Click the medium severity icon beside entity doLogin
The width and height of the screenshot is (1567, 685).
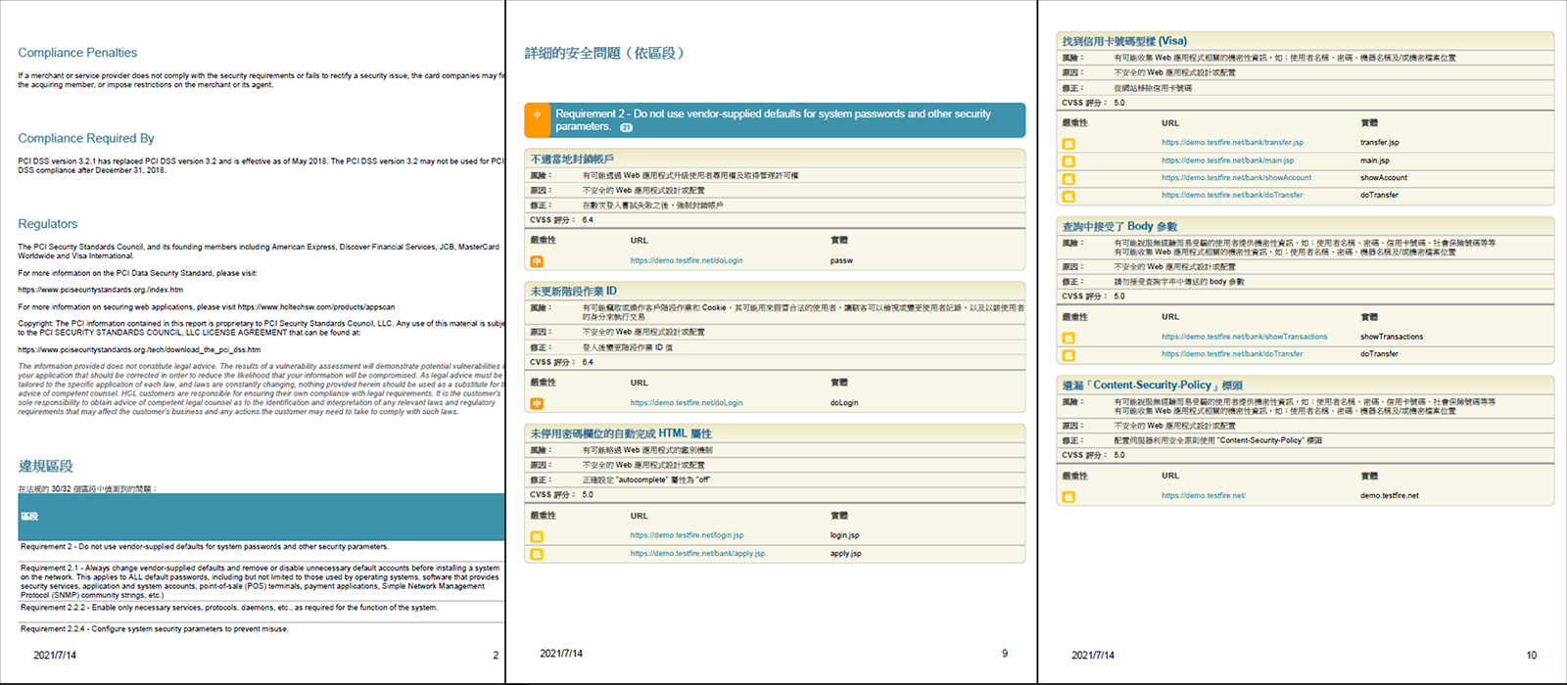(537, 403)
